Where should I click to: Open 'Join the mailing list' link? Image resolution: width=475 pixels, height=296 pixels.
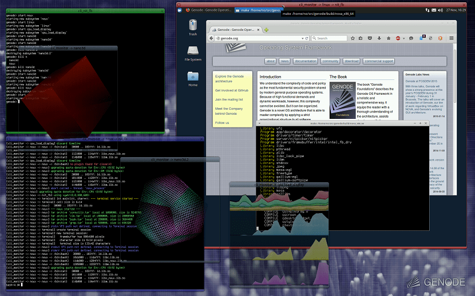229,99
